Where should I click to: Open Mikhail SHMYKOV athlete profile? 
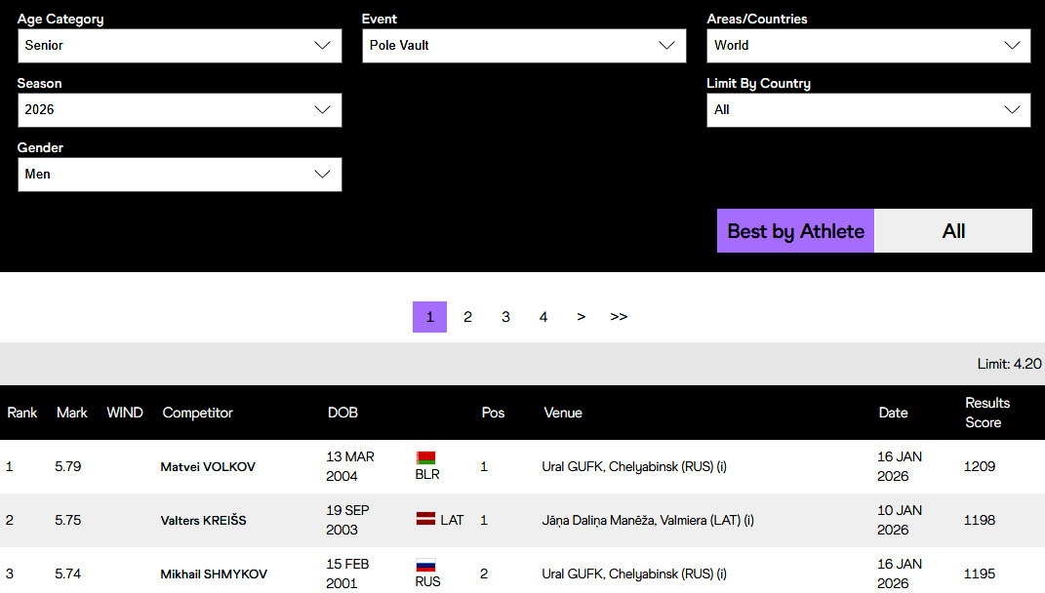(214, 574)
